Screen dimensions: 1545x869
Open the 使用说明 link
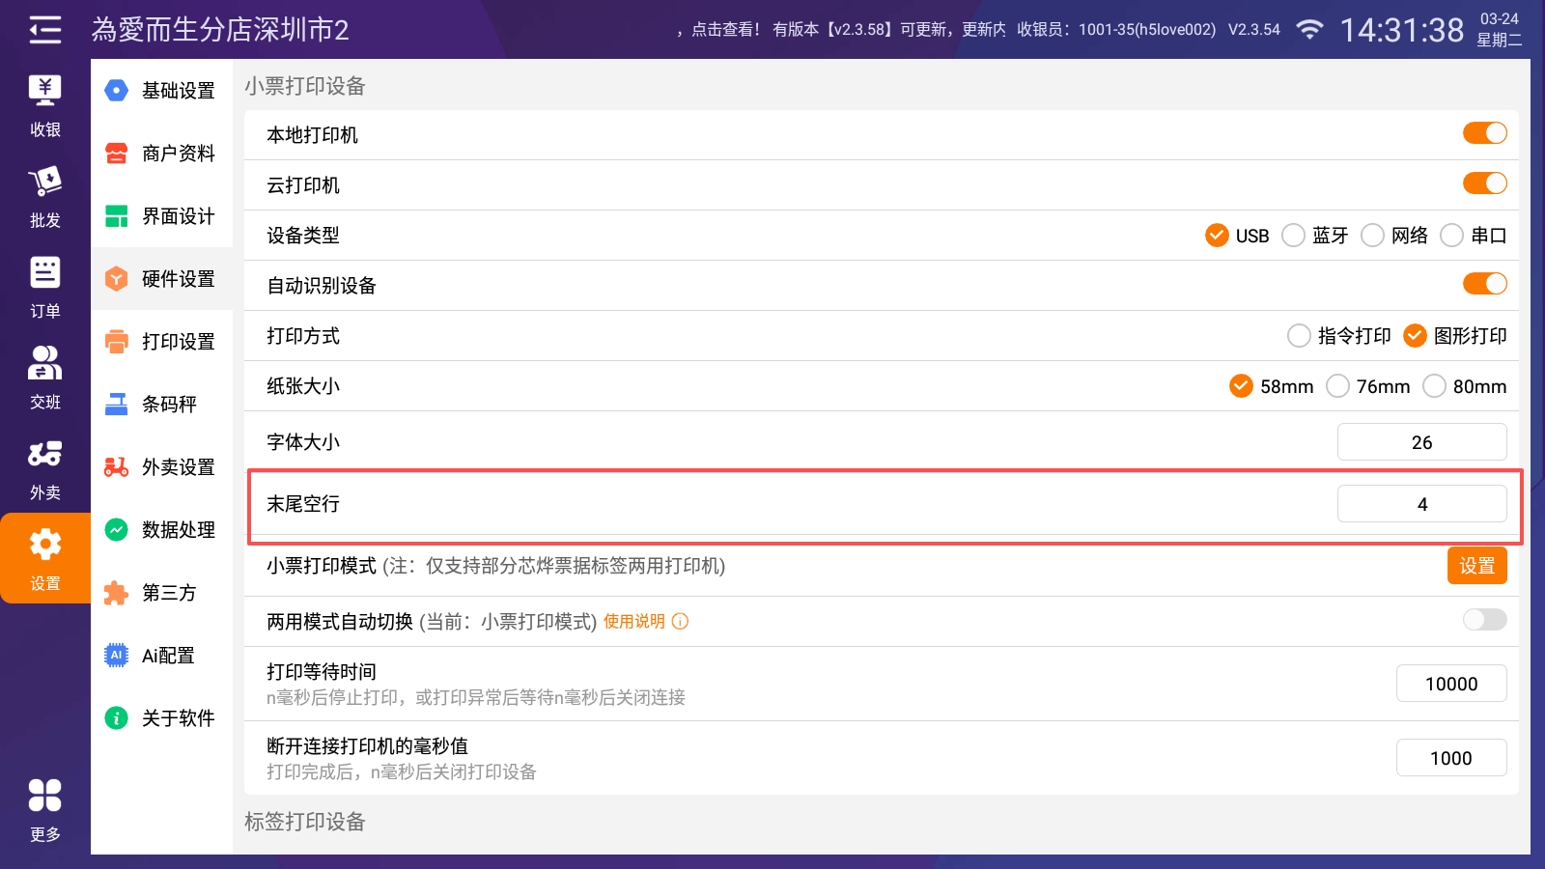tap(634, 622)
